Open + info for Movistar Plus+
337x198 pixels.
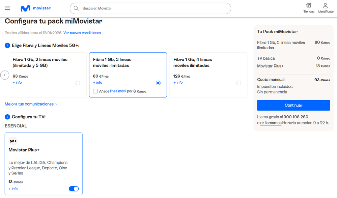click(x=13, y=189)
